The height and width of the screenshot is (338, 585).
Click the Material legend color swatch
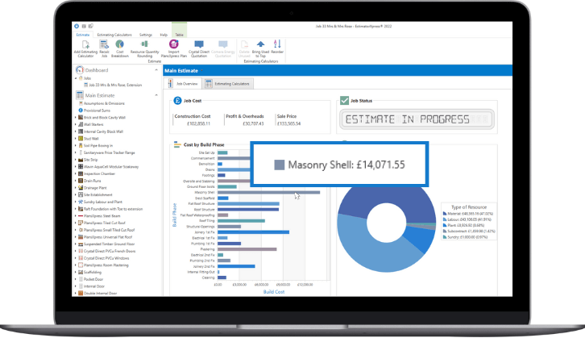[443, 213]
